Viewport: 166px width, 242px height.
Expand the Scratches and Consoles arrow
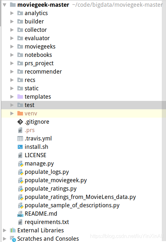click(x=4, y=238)
